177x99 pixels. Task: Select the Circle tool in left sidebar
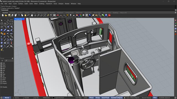pyautogui.click(x=2, y=24)
